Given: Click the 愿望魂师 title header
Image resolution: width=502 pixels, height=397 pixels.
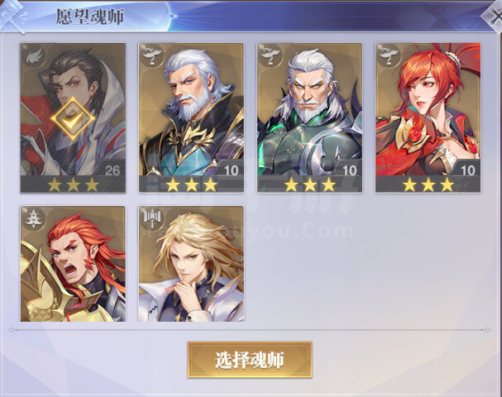Looking at the screenshot, I should click(90, 17).
